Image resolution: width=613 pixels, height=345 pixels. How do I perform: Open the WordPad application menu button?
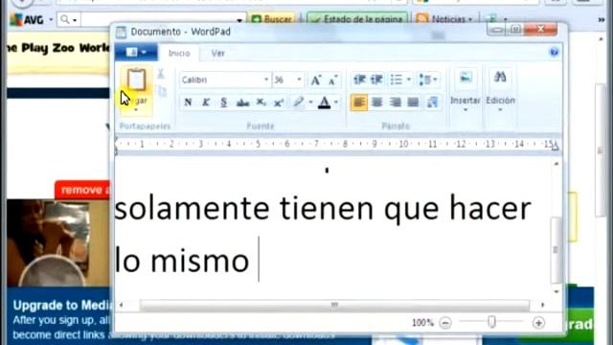pyautogui.click(x=136, y=53)
